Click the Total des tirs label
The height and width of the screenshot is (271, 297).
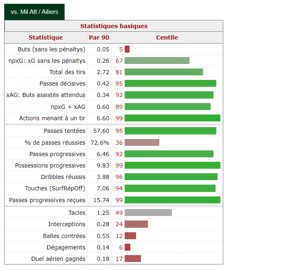coord(67,72)
